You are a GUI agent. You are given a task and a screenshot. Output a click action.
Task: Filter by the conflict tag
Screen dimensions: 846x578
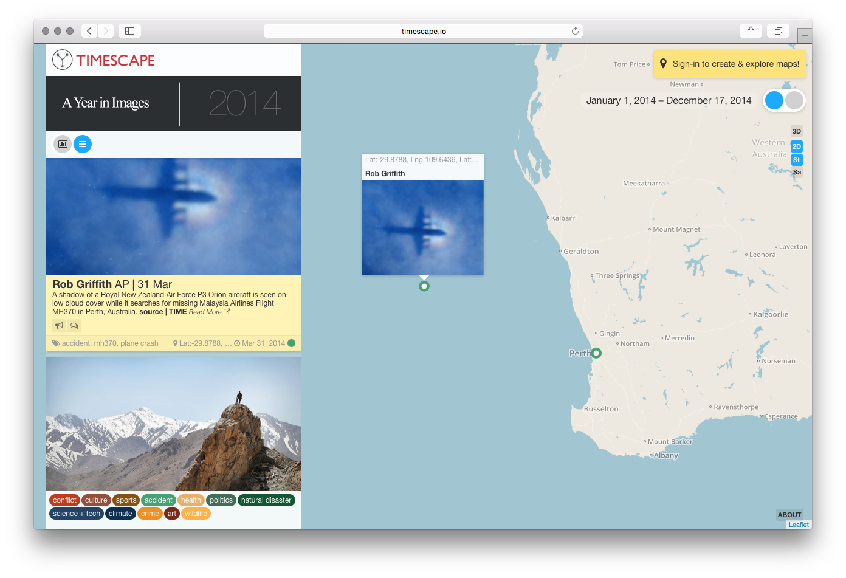pos(64,500)
